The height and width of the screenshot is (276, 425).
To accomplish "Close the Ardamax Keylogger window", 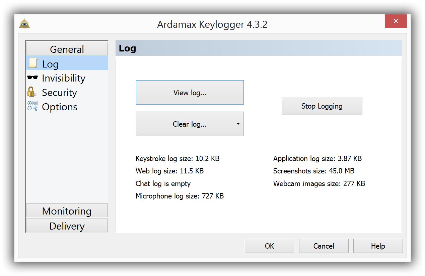I will click(396, 21).
